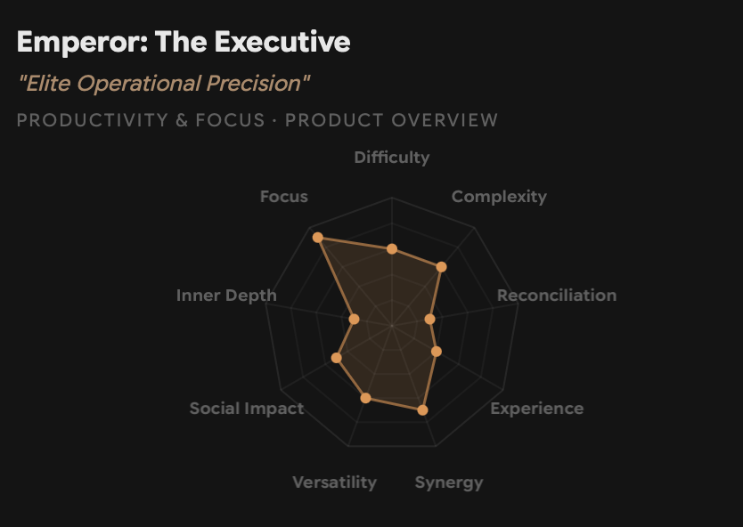
Task: Click the Reconciliation data point dot
Action: point(429,319)
